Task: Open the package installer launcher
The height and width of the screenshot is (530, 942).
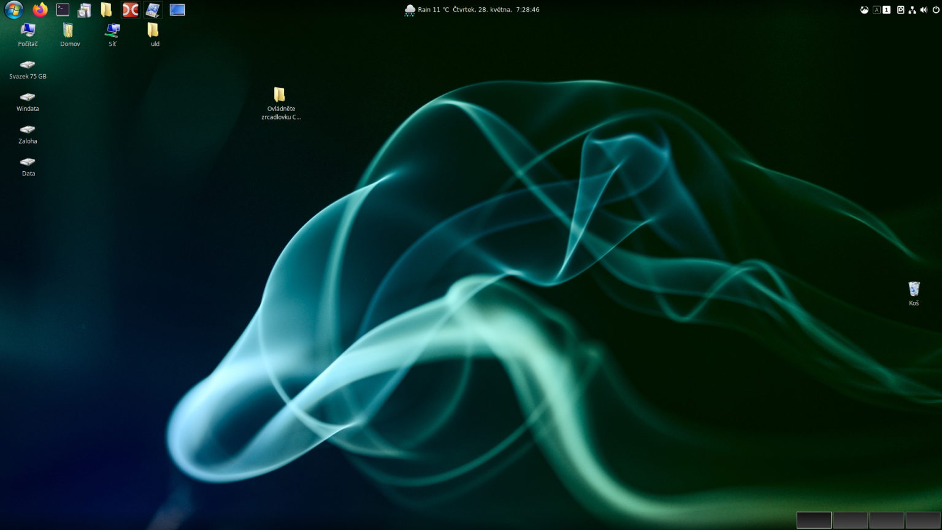Action: click(x=84, y=9)
